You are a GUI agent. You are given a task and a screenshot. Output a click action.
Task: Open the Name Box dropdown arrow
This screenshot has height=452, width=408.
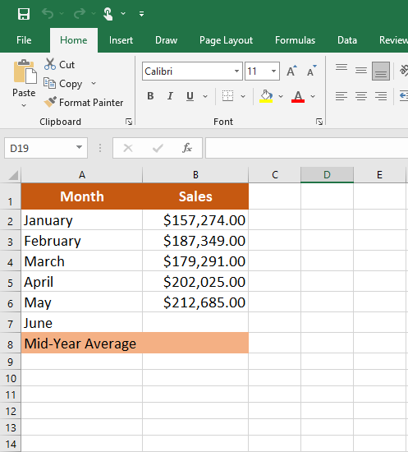click(x=79, y=148)
